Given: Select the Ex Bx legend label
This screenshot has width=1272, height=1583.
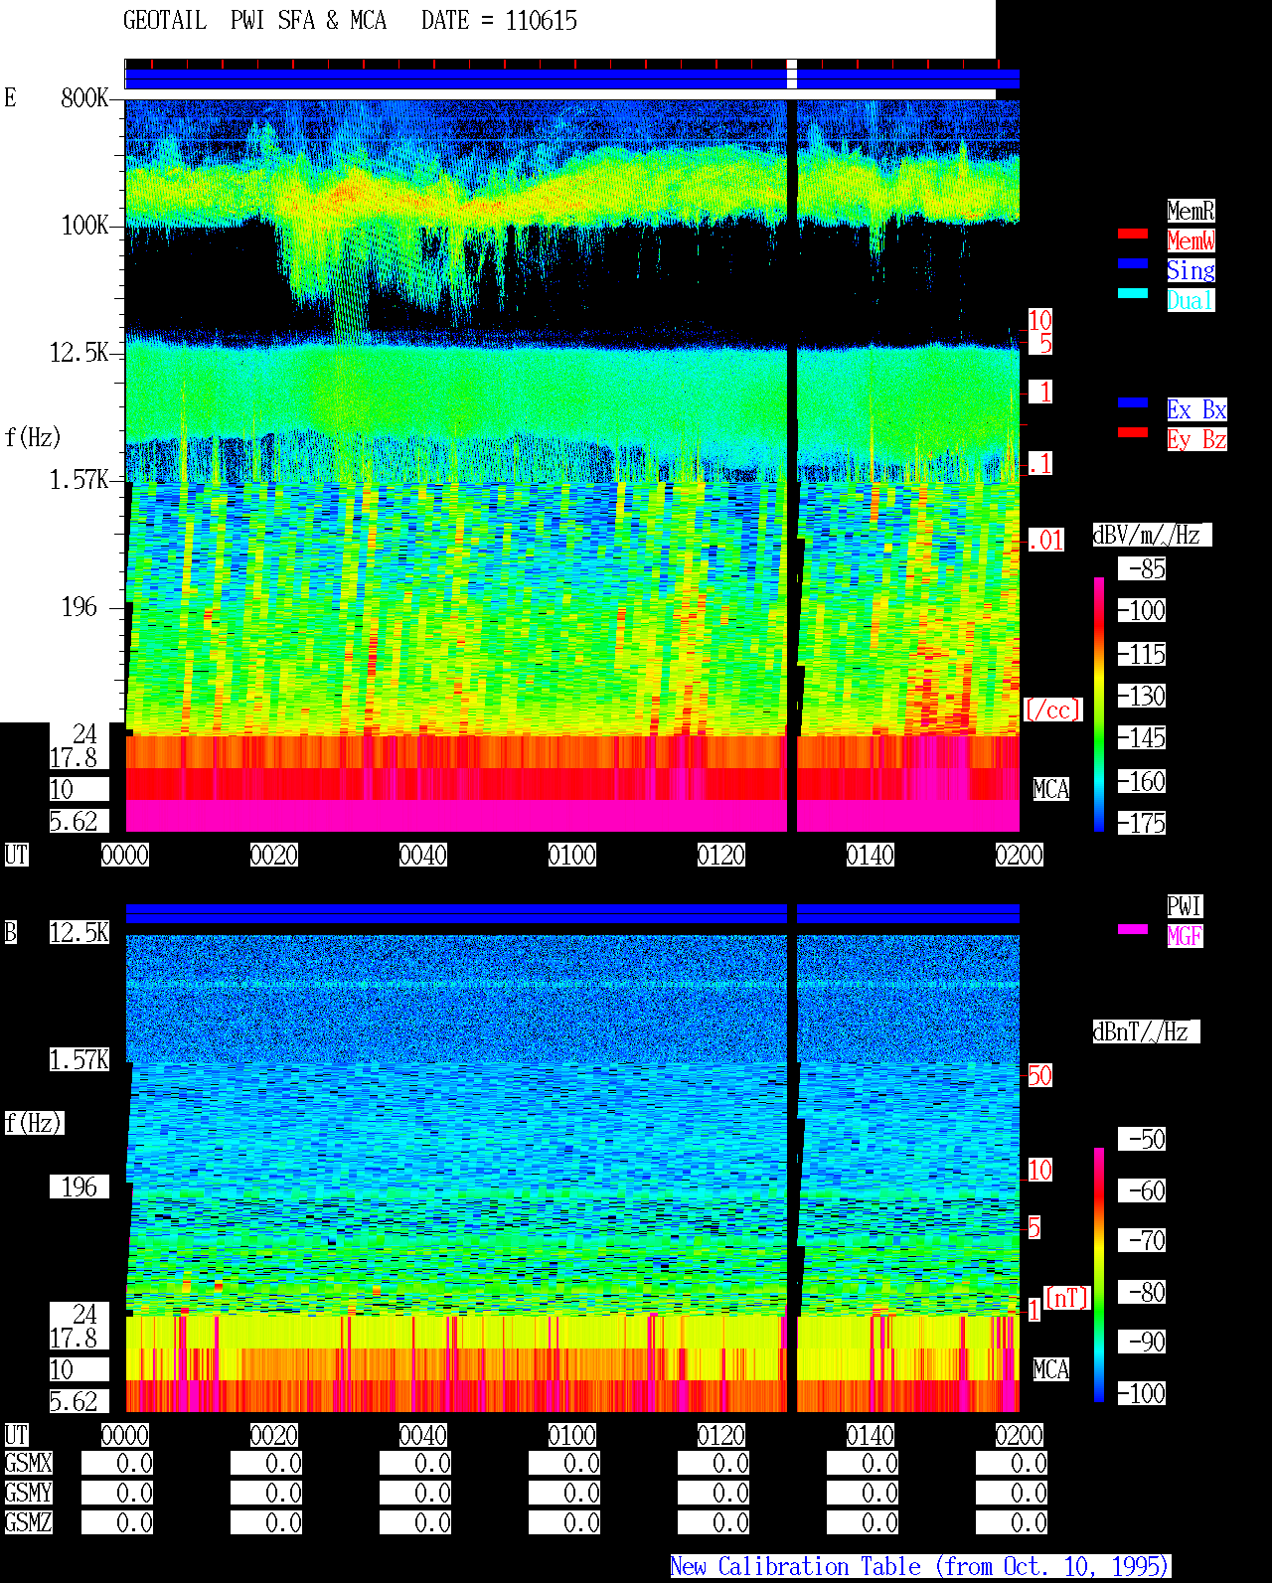Looking at the screenshot, I should pyautogui.click(x=1196, y=409).
